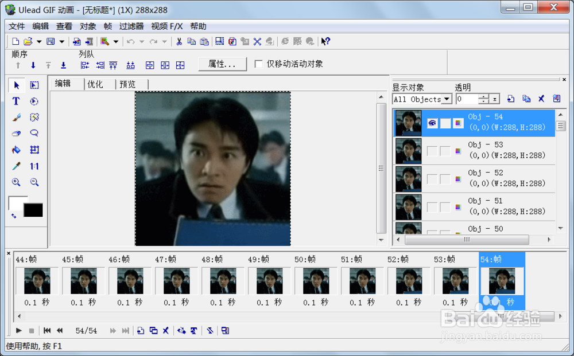Toggle '仅移动活动对象' checkbox
Screen dimensions: 574x356
coord(258,64)
